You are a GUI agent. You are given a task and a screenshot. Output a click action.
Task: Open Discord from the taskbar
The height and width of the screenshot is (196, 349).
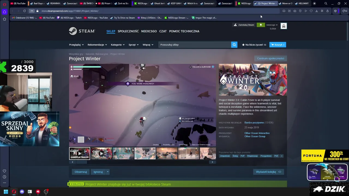pos(22,192)
